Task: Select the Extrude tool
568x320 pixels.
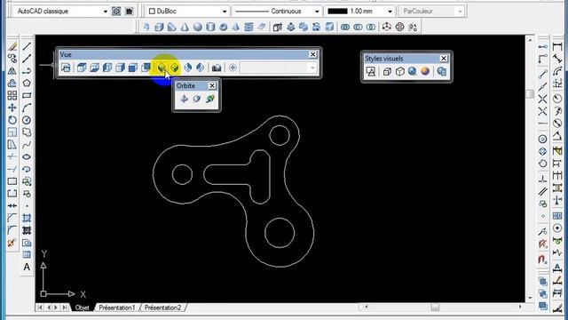Action: 278,27
